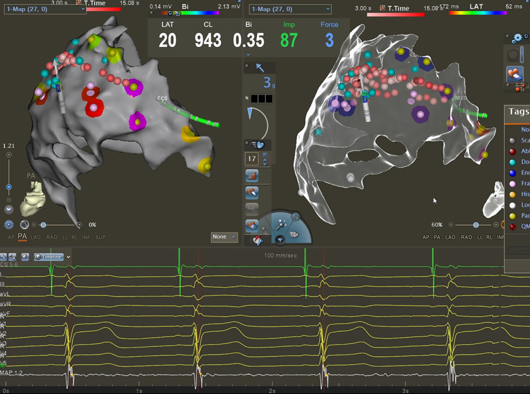Viewport: 530px width, 394px height.
Task: Click the right map 60% transparency slider handle
Action: 476,225
